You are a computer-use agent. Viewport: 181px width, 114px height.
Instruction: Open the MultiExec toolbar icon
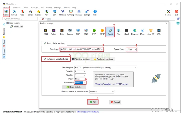pyautogui.click(x=63, y=12)
